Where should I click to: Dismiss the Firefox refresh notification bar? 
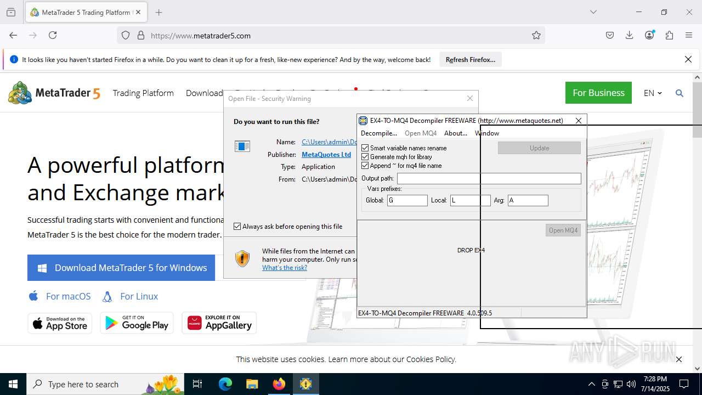click(688, 59)
